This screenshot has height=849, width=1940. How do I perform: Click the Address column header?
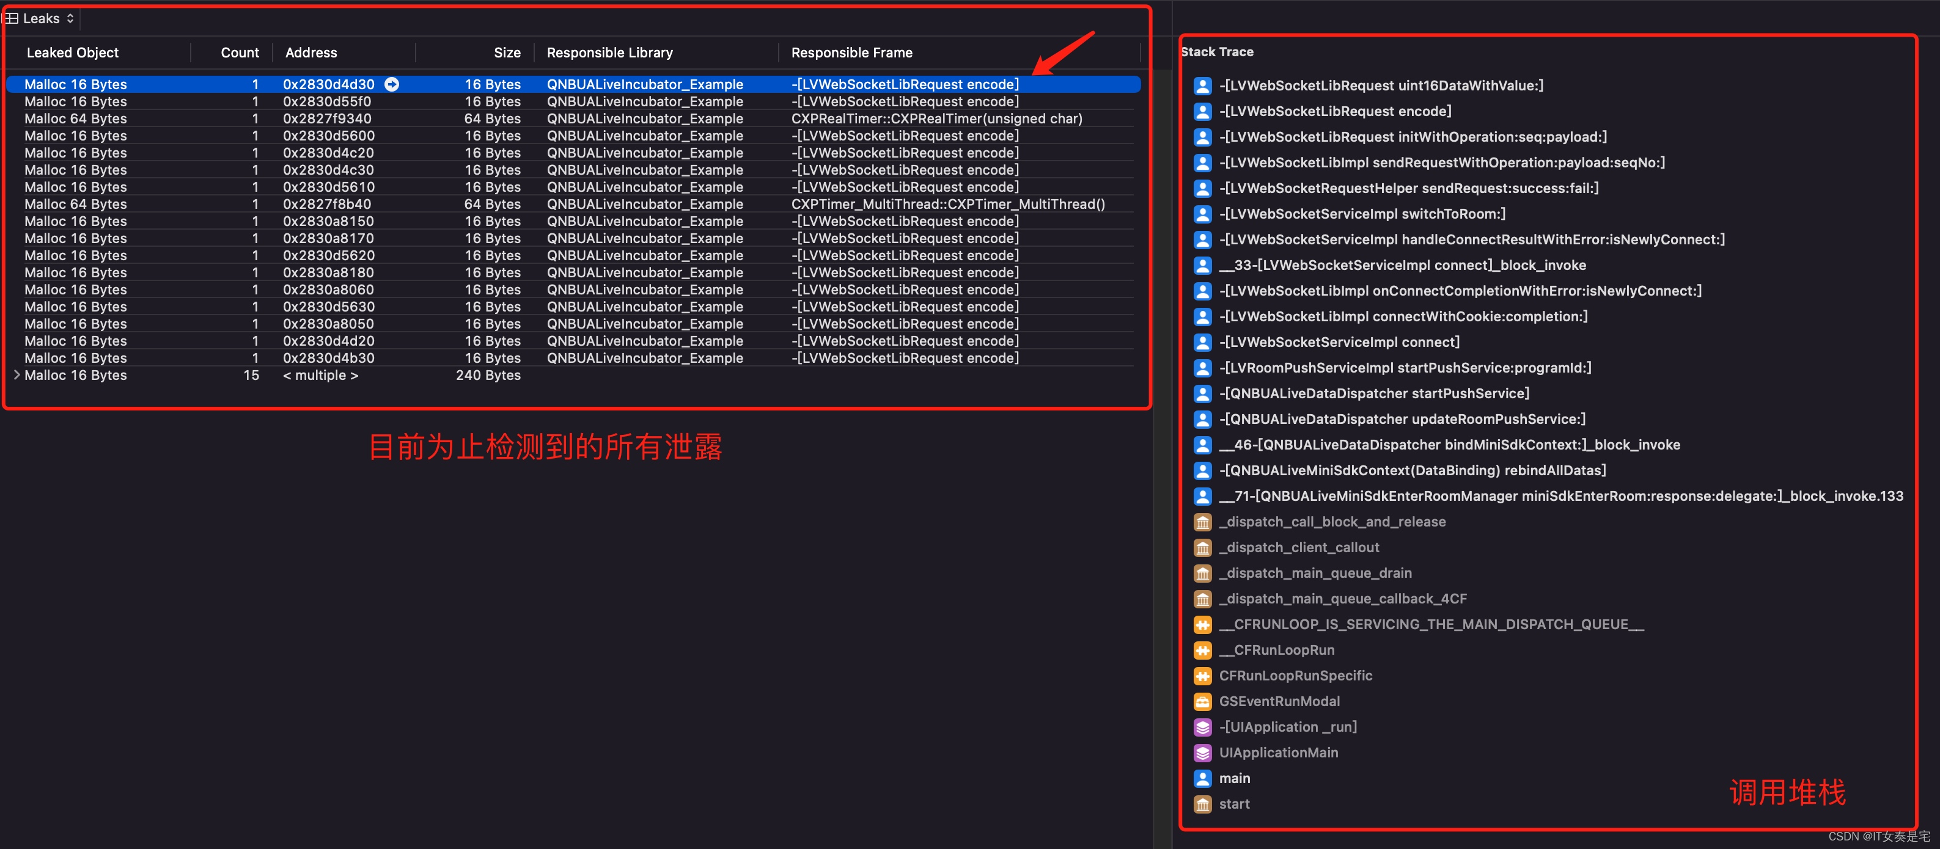click(311, 53)
